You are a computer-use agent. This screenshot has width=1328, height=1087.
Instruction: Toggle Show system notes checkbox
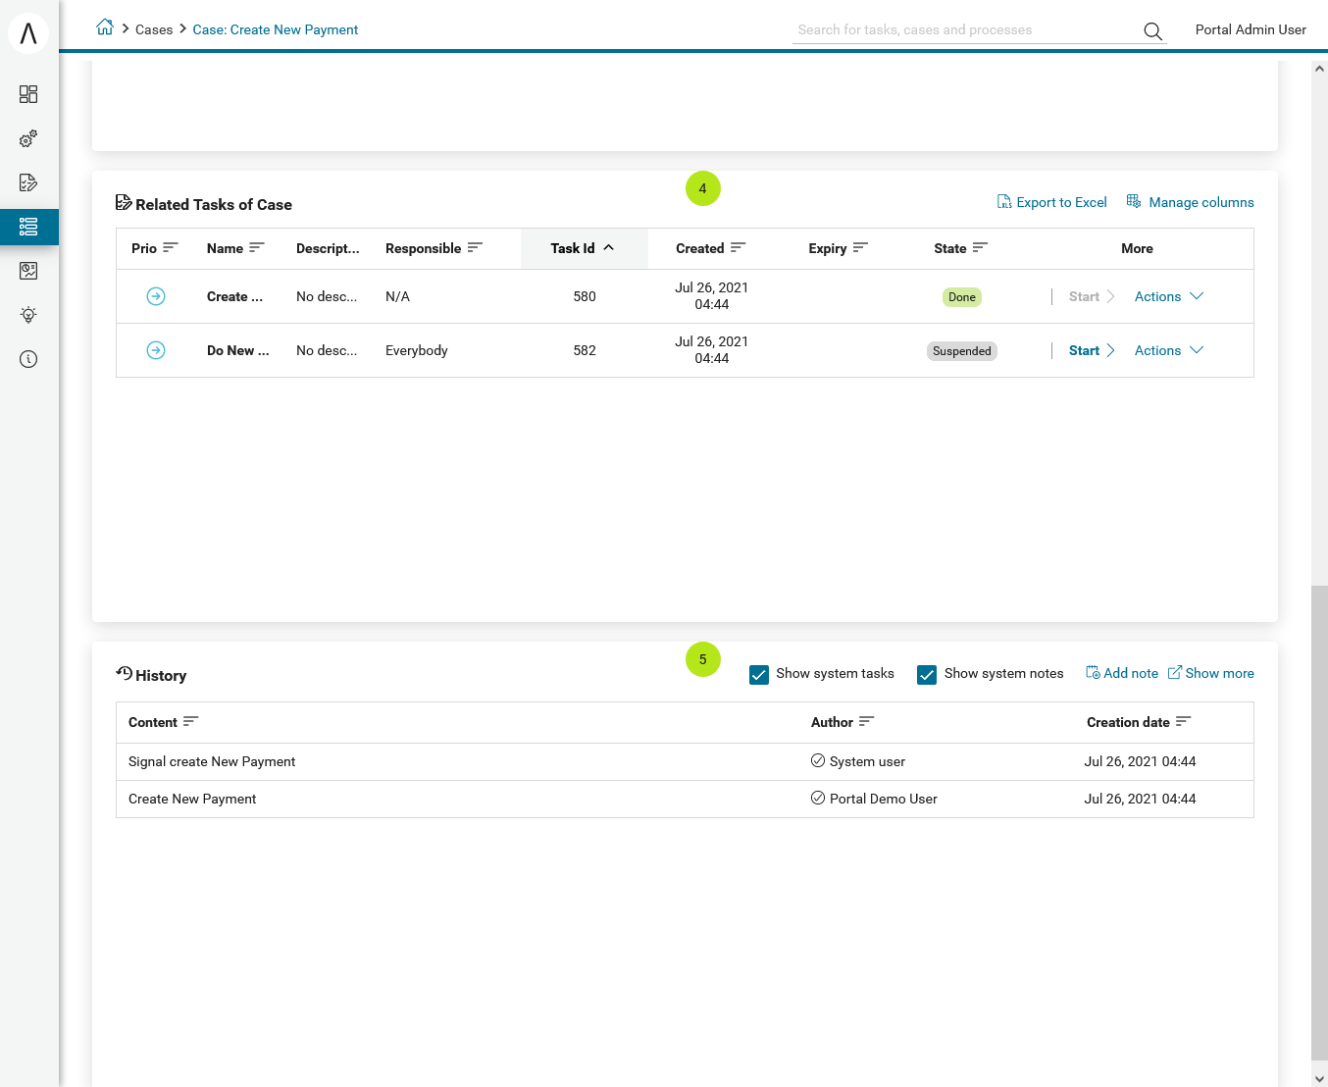(927, 675)
